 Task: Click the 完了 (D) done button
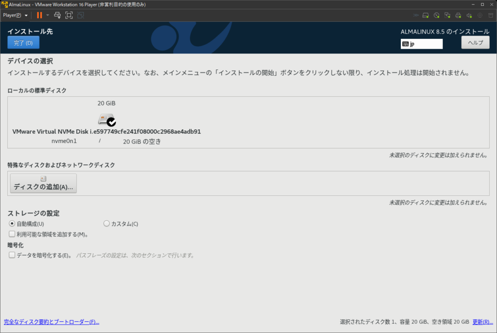pos(23,43)
